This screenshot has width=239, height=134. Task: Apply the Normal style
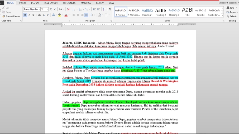[x=120, y=12]
